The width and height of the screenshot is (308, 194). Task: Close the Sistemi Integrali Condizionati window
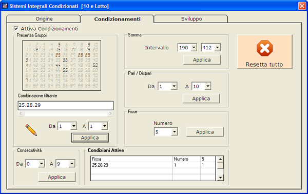pos(302,6)
